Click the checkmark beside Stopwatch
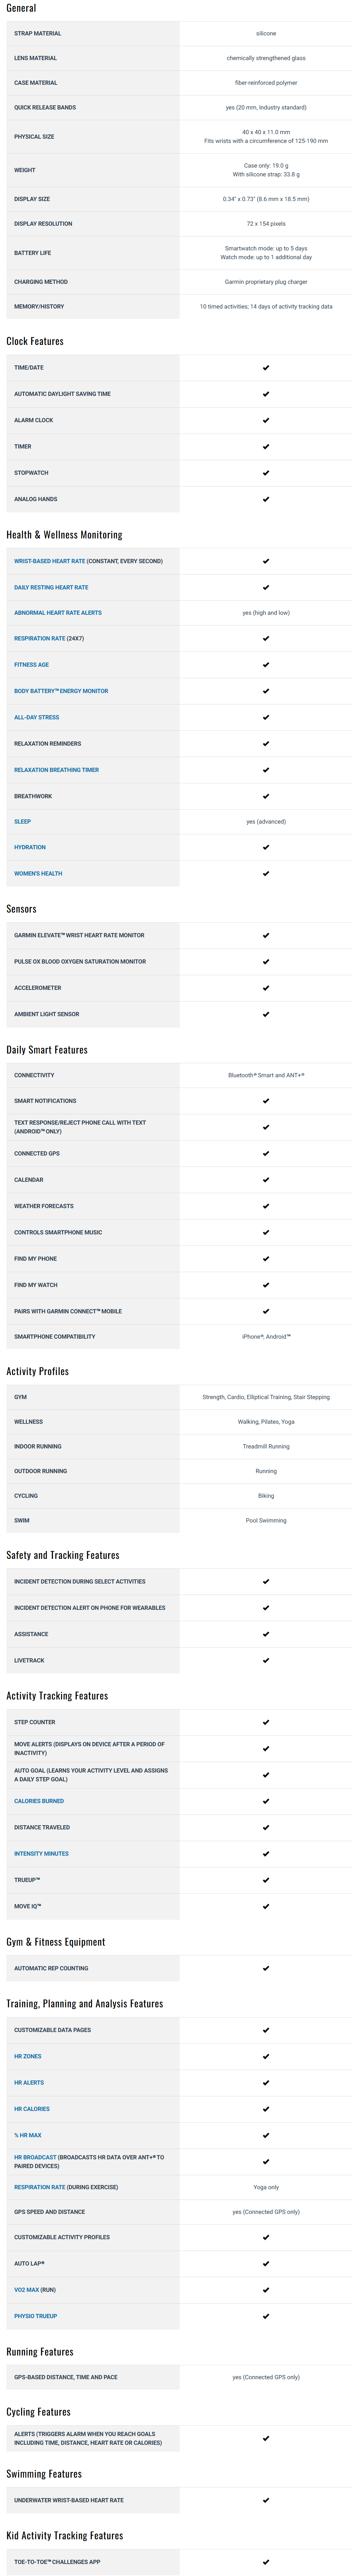The height and width of the screenshot is (2576, 359). [x=266, y=472]
